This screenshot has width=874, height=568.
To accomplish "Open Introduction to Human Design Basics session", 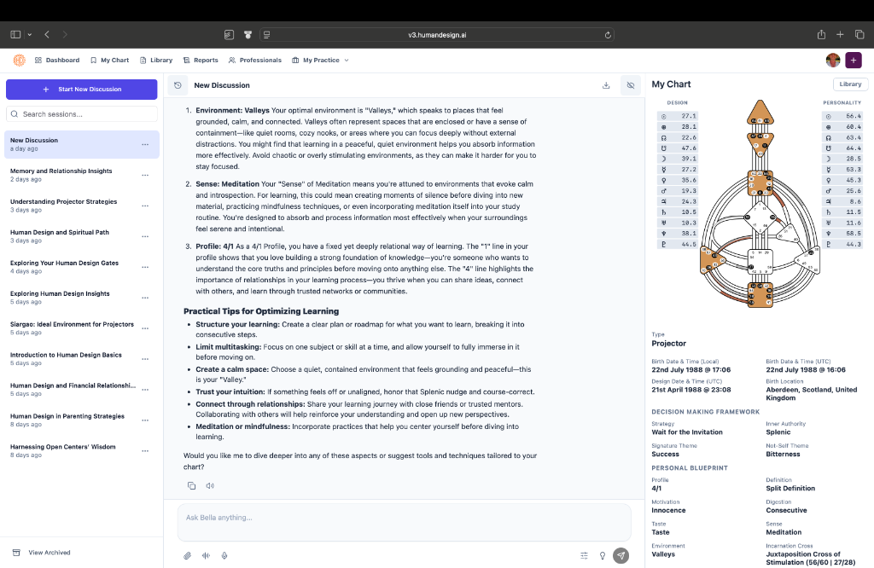I will pos(81,358).
